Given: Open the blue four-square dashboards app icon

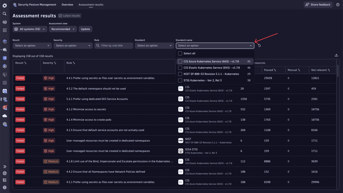Looking at the screenshot, I should point(5,58).
